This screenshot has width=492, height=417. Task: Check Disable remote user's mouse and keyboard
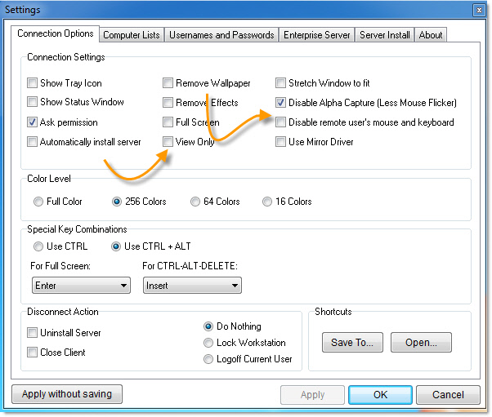click(x=280, y=122)
